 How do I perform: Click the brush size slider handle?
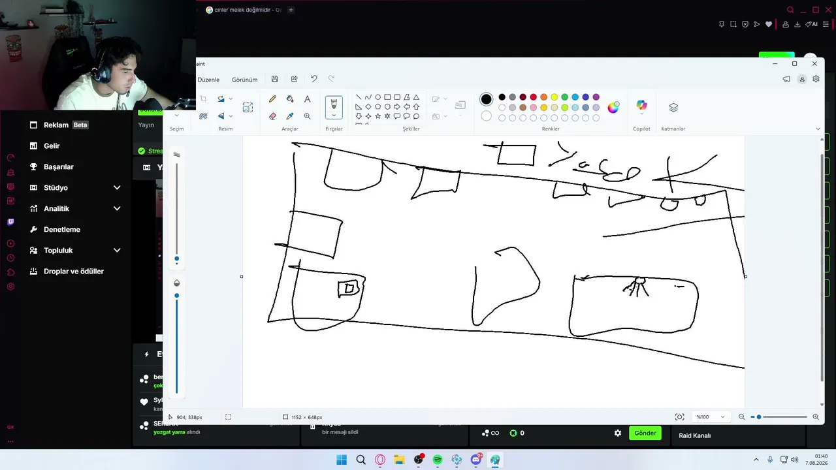pyautogui.click(x=176, y=259)
